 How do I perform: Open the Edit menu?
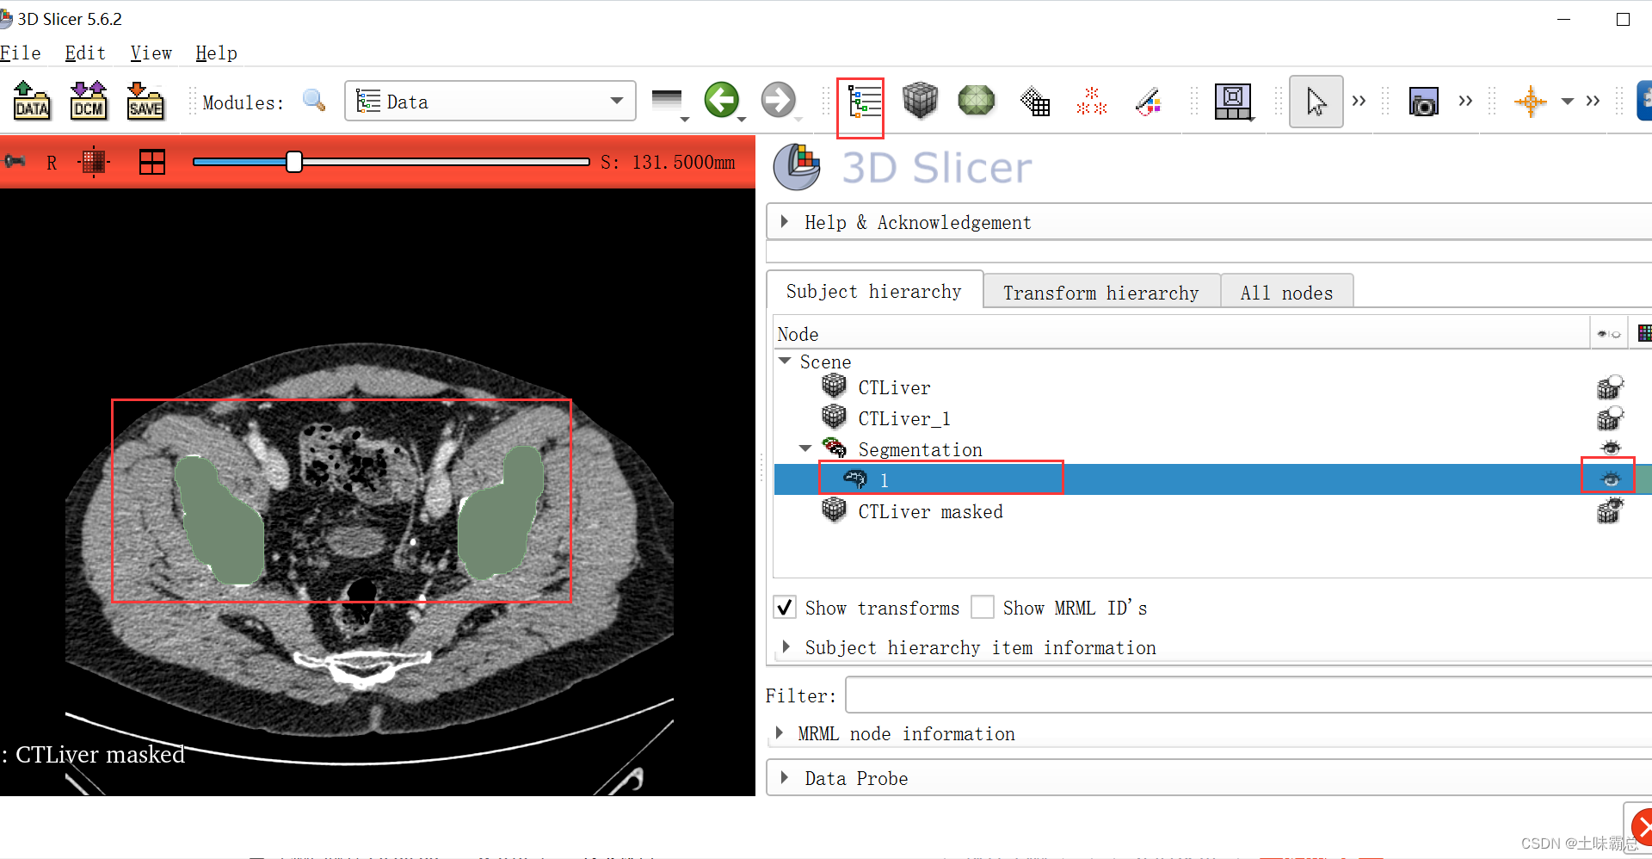click(x=85, y=53)
